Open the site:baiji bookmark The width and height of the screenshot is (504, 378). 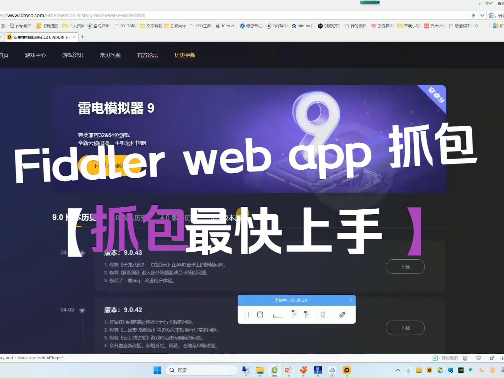[303, 26]
